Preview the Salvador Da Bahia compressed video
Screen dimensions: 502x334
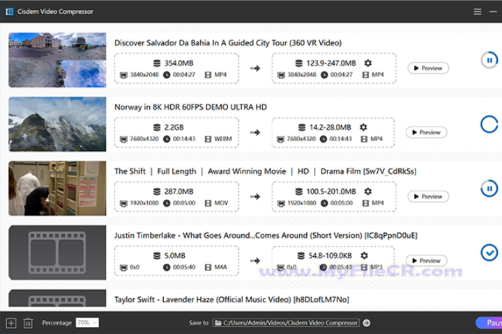pyautogui.click(x=428, y=68)
